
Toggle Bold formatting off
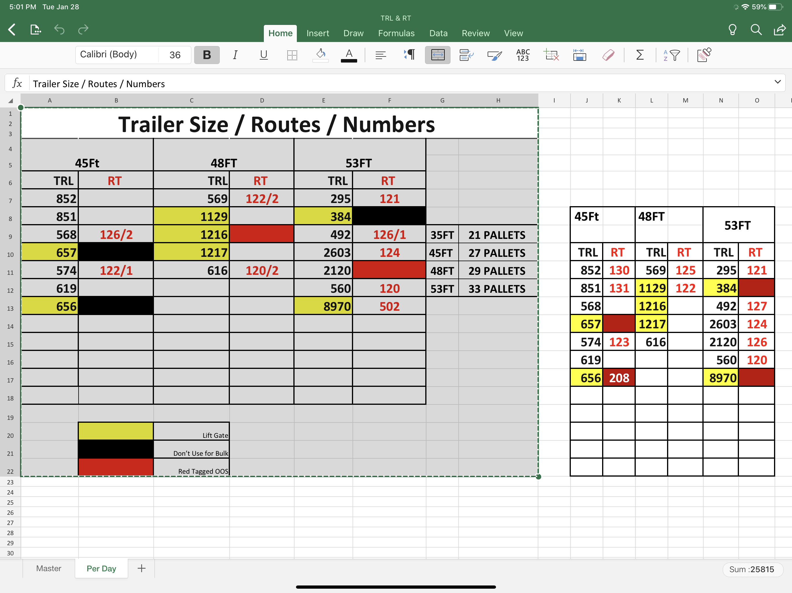(207, 55)
